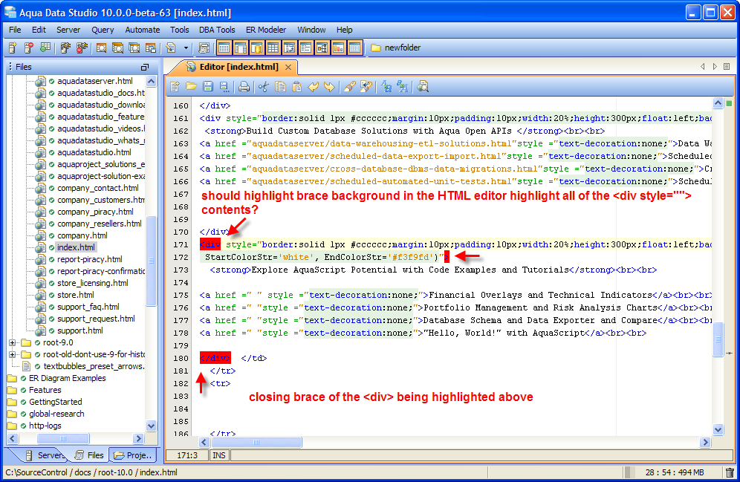Click the Save As floppy icon with dots

pos(224,87)
